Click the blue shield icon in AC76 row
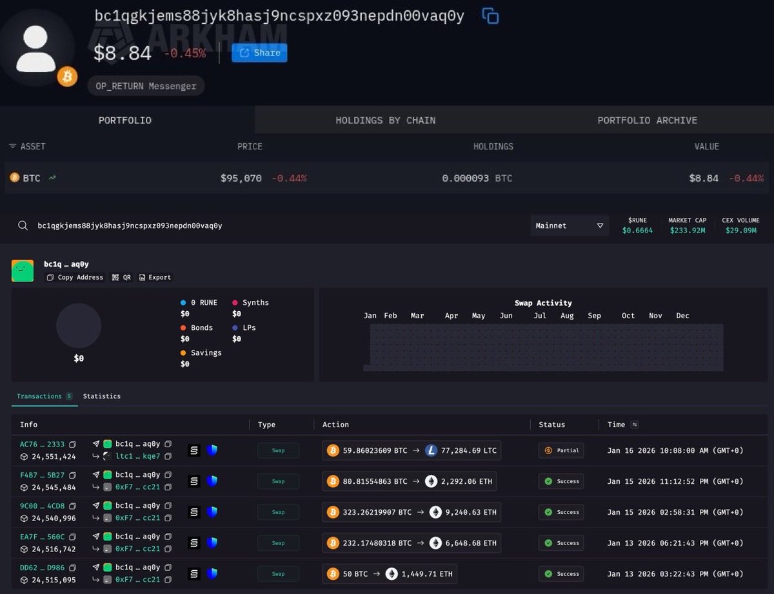Screen dimensions: 774x594 coord(212,450)
